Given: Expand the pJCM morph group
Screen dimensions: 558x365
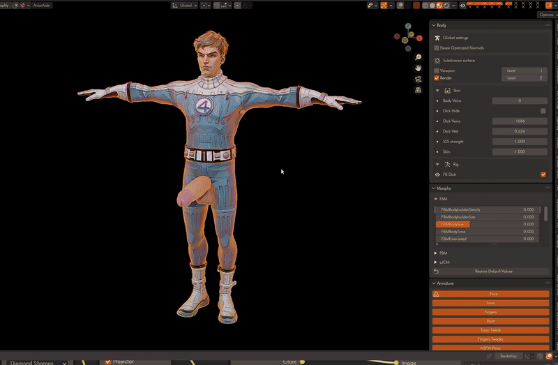Looking at the screenshot, I should point(435,262).
